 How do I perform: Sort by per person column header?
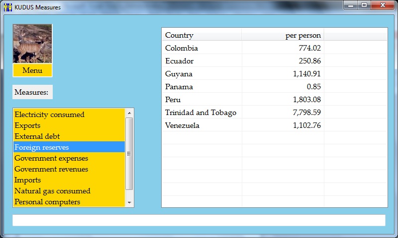(283, 35)
